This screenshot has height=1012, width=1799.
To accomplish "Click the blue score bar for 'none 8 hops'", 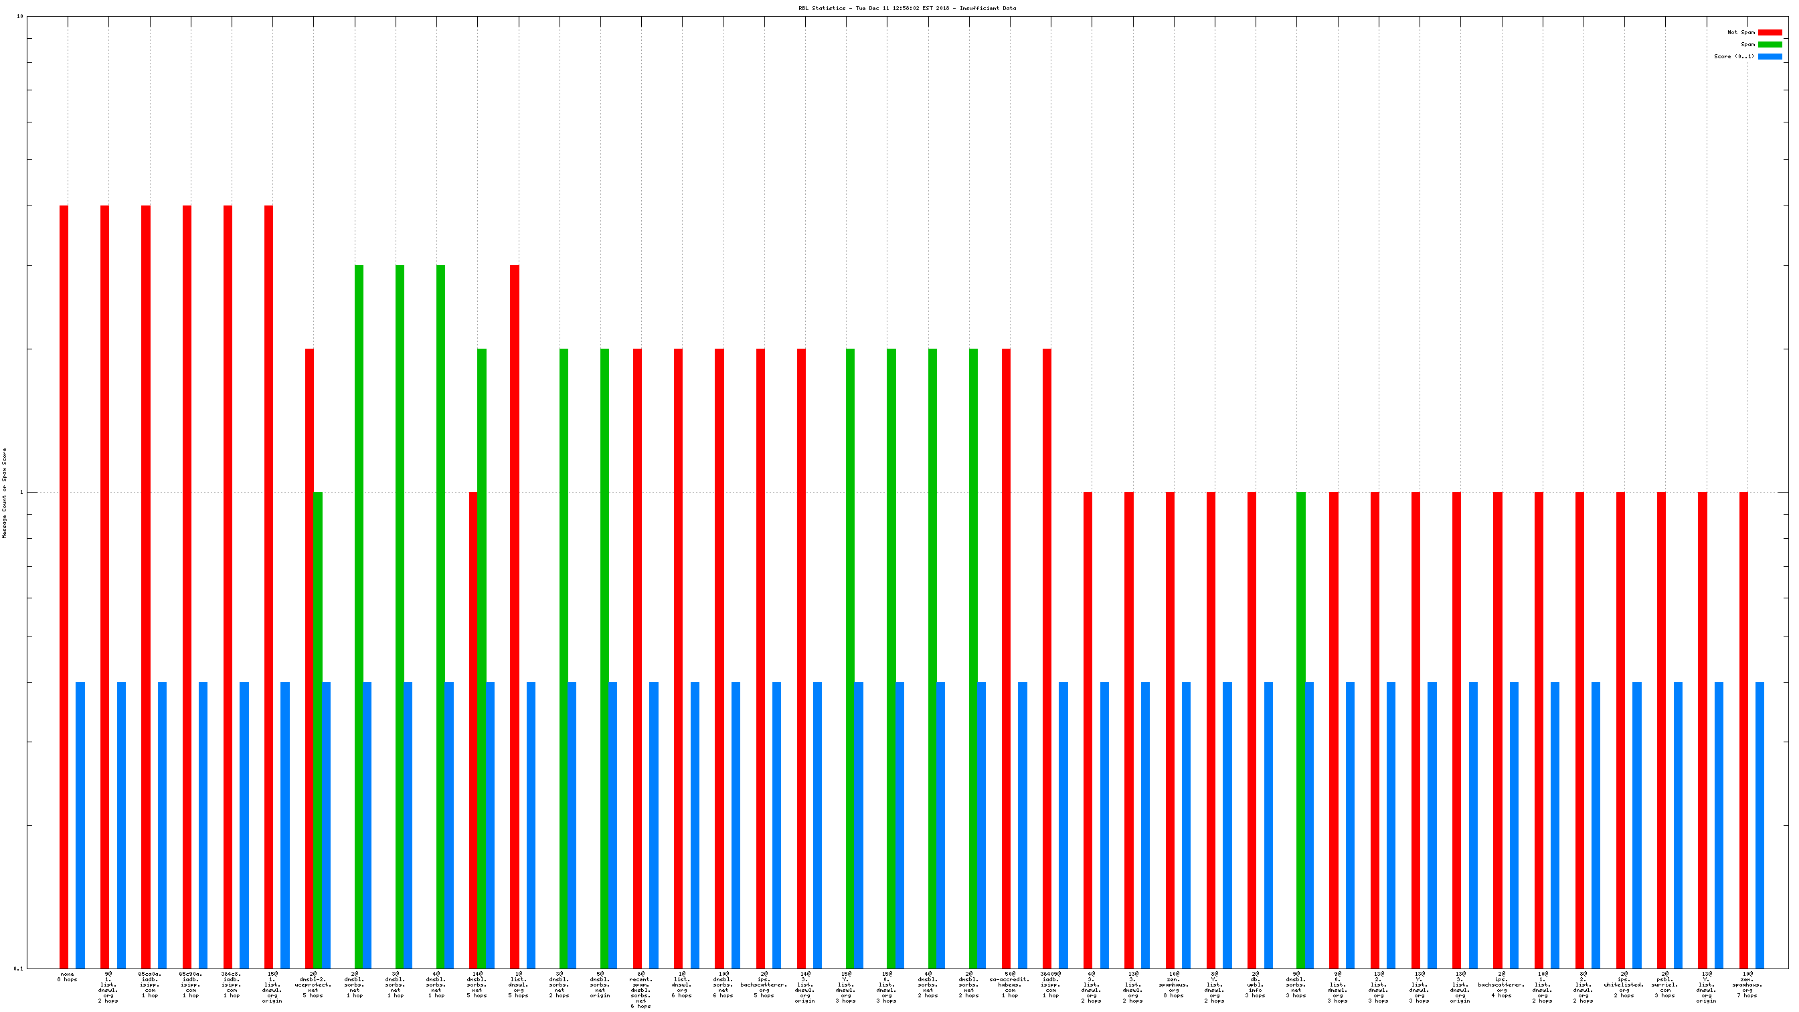I will click(80, 824).
